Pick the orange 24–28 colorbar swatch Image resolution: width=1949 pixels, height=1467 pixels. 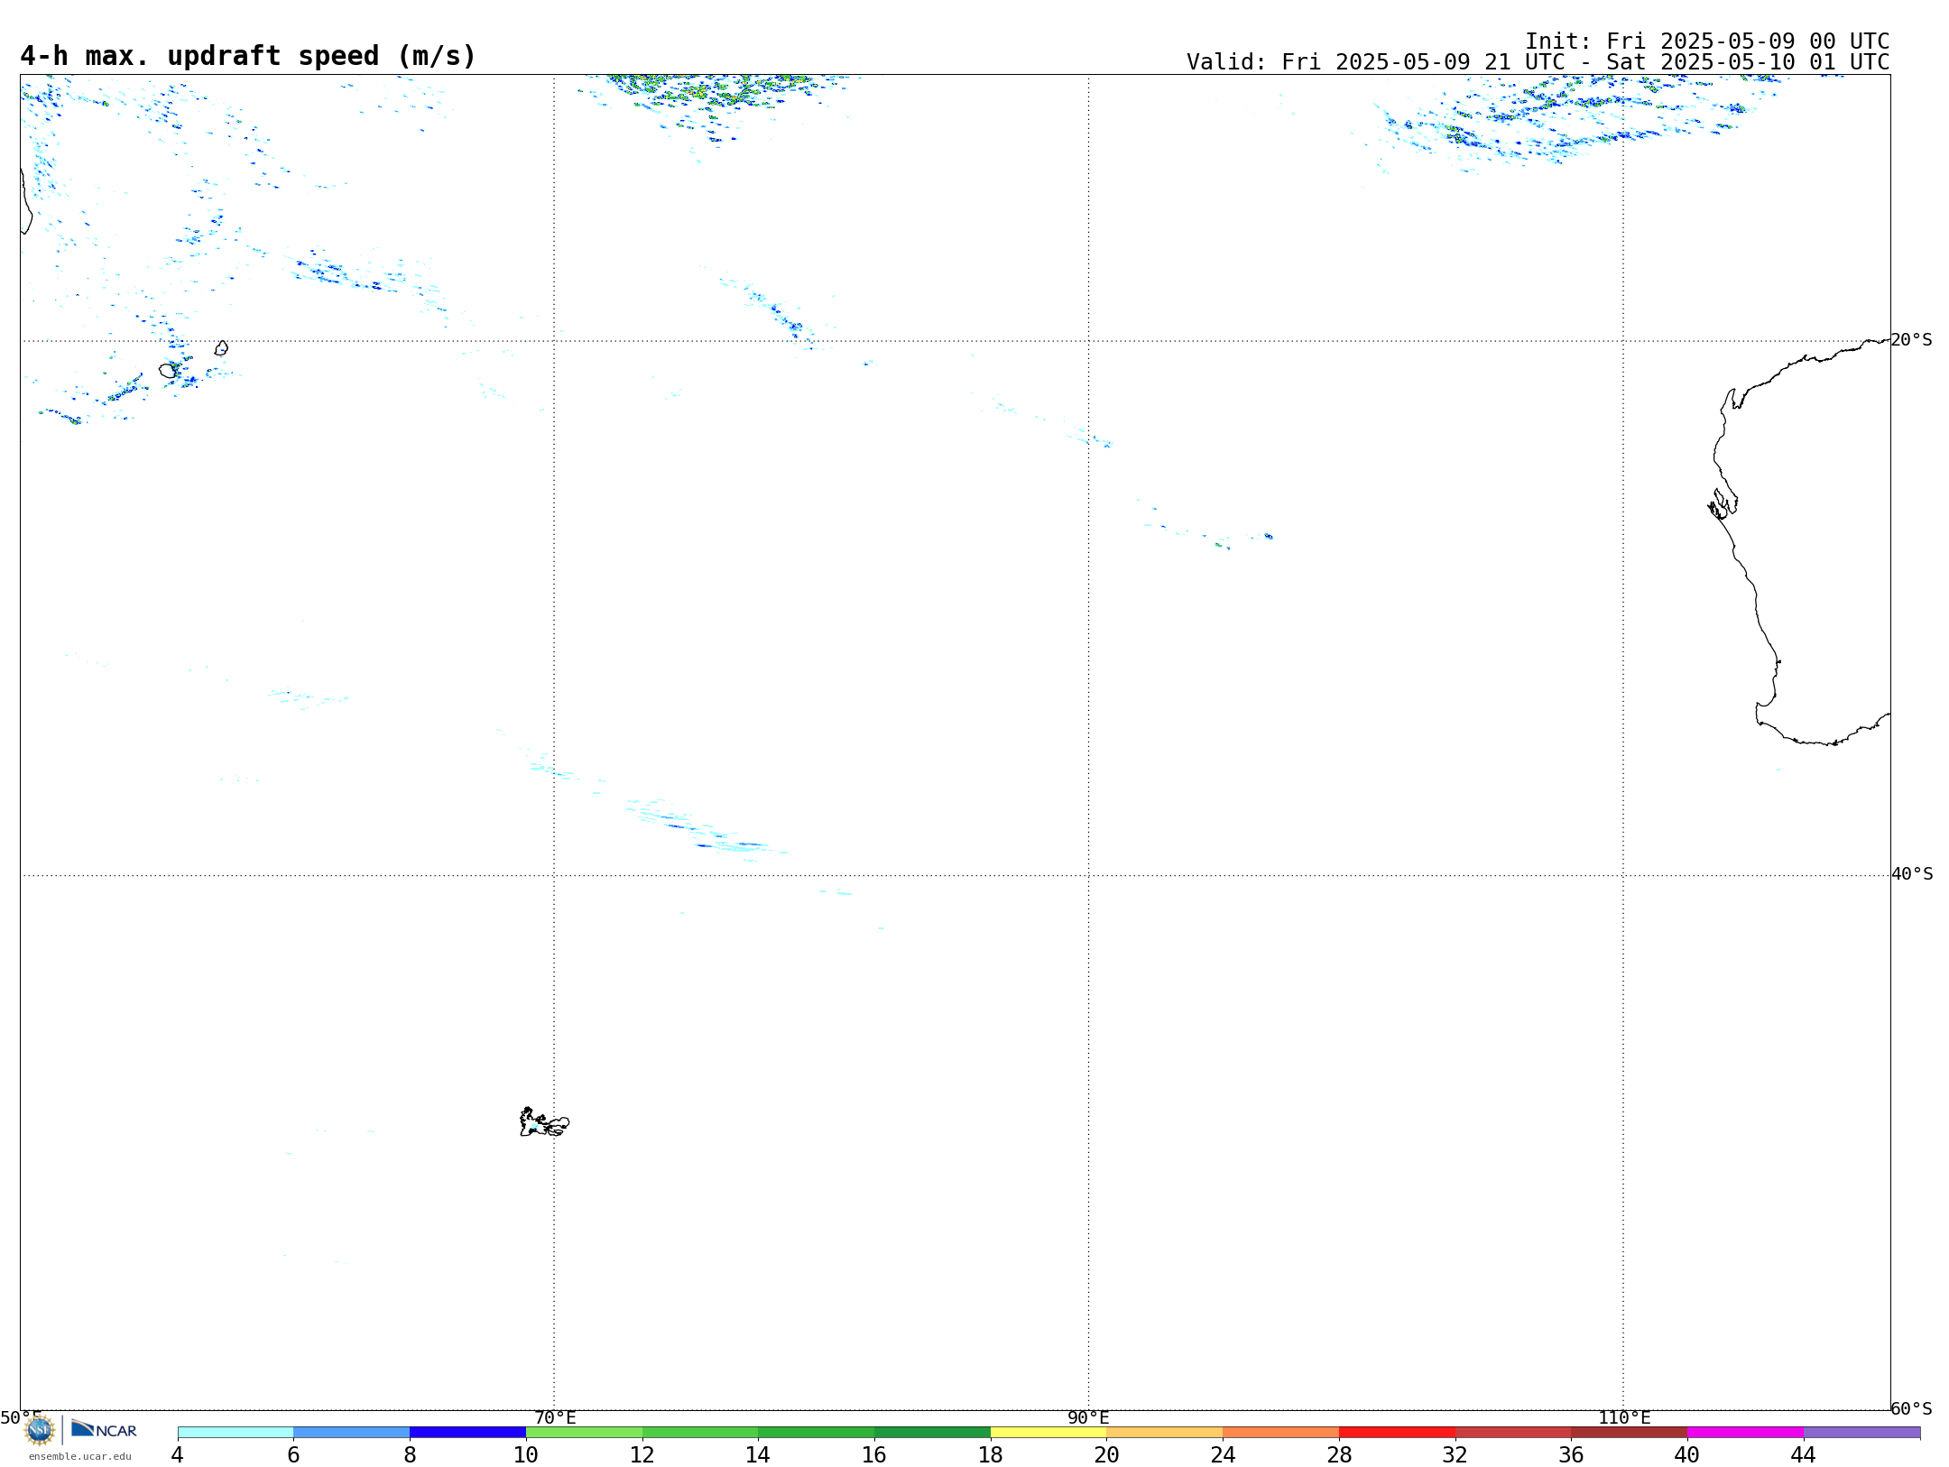(1281, 1433)
